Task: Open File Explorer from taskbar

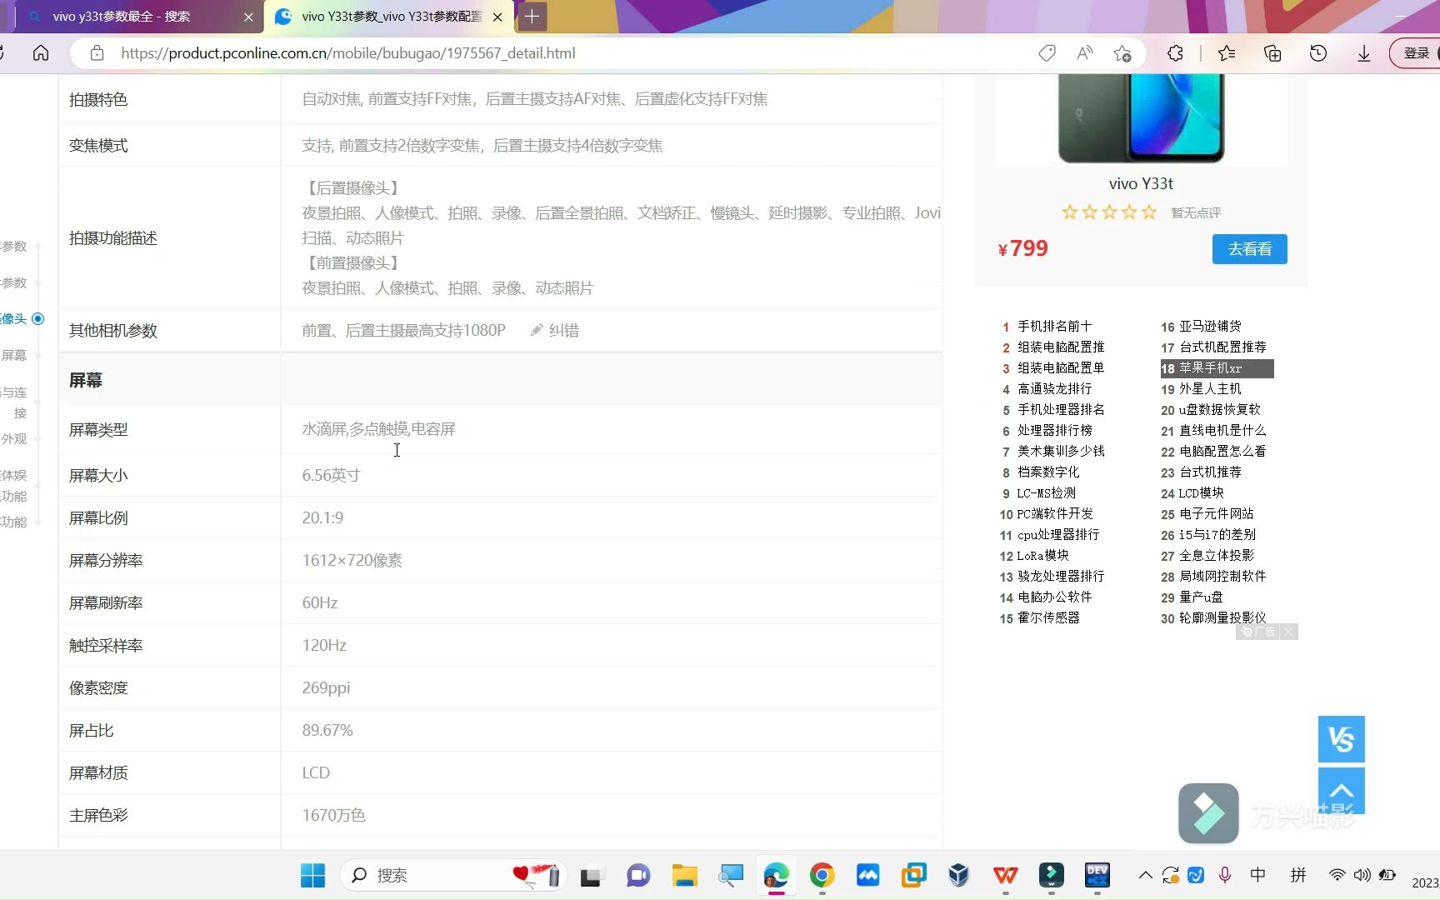Action: tap(685, 875)
